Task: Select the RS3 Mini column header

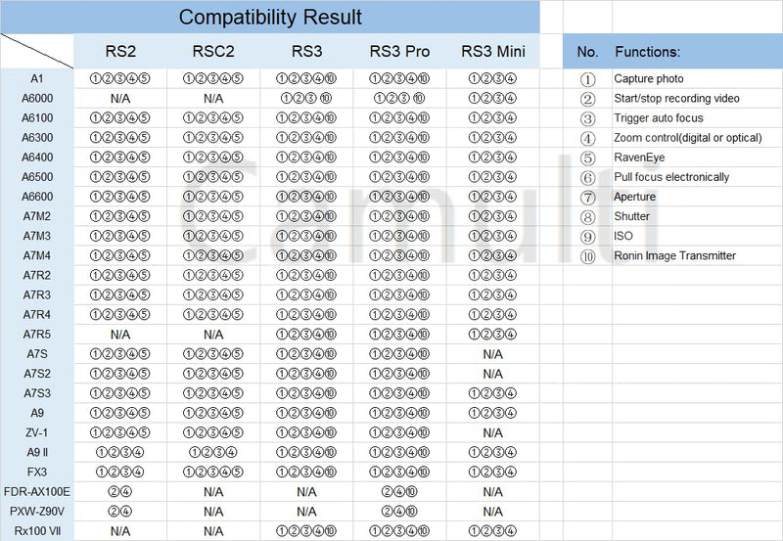Action: pos(493,51)
